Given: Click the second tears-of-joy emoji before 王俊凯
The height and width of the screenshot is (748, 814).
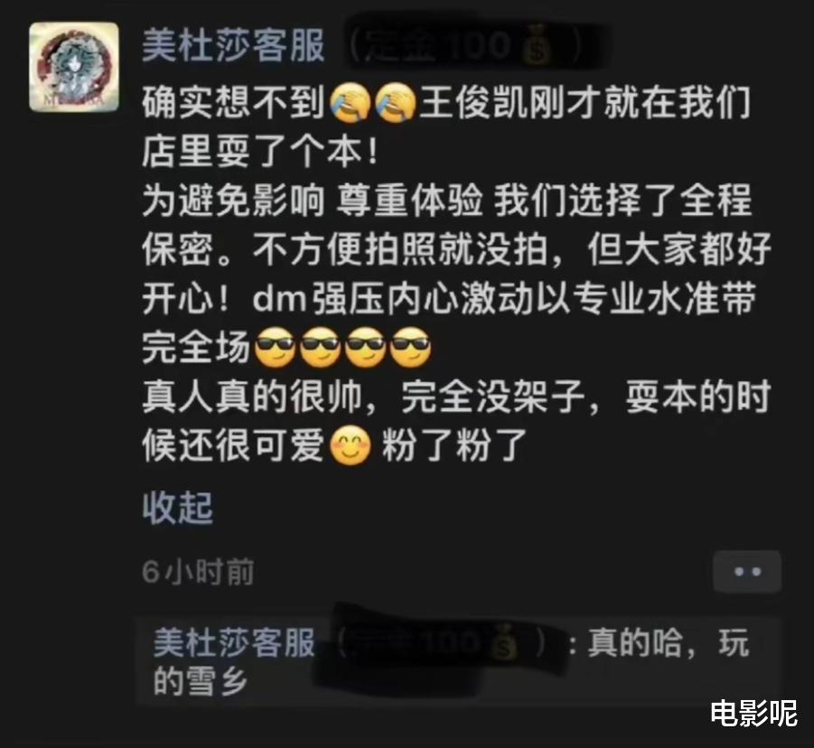Looking at the screenshot, I should pos(396,103).
